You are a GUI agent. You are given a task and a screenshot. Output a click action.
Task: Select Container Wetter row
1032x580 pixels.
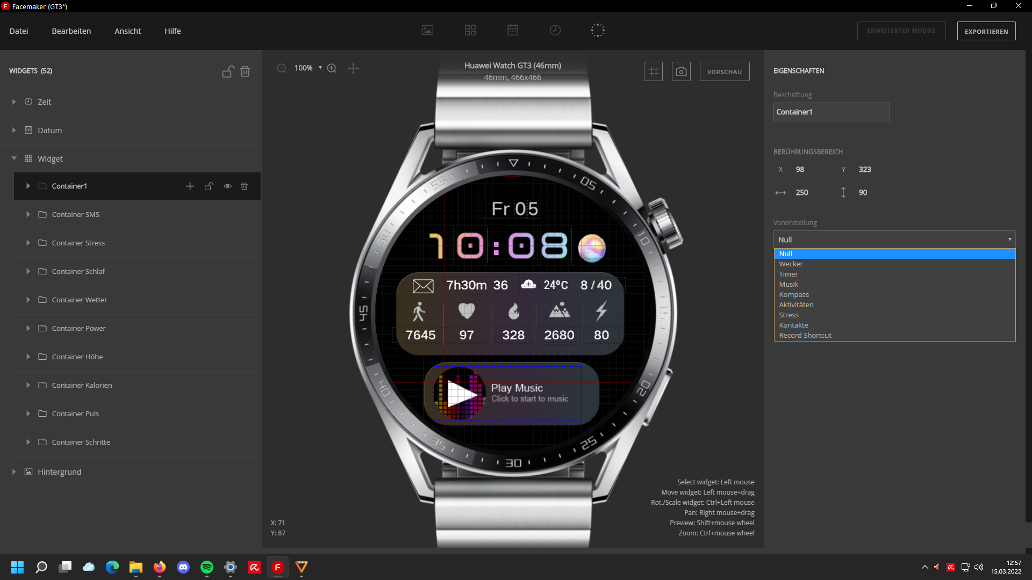click(137, 300)
